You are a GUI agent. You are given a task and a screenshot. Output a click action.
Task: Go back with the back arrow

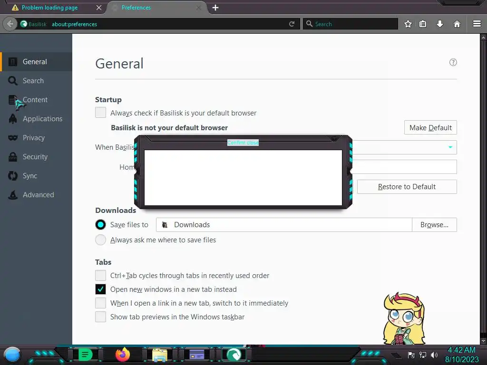[x=10, y=24]
